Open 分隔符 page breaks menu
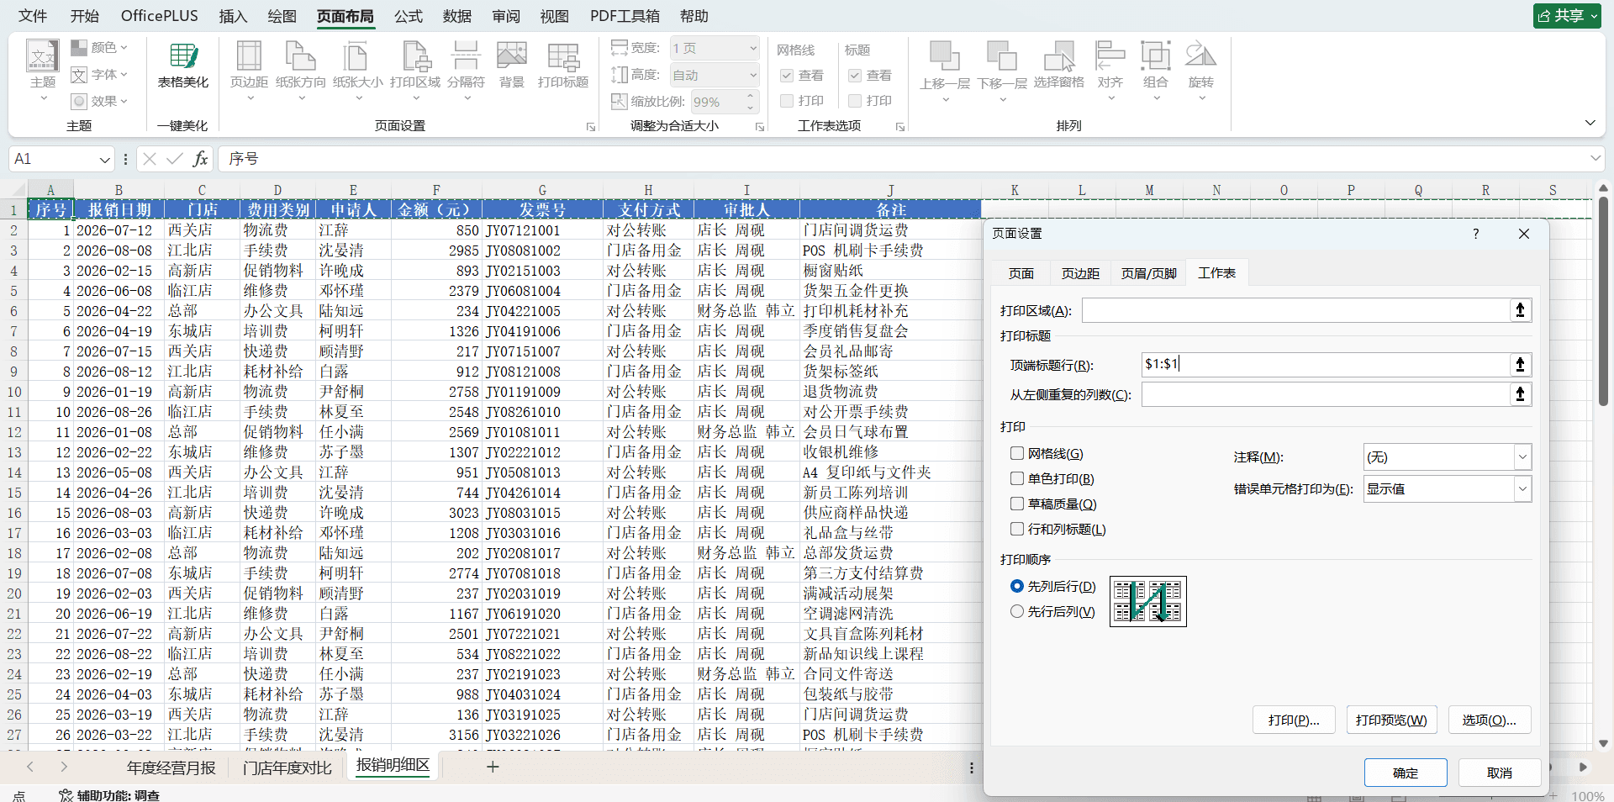The height and width of the screenshot is (802, 1614). [x=466, y=71]
